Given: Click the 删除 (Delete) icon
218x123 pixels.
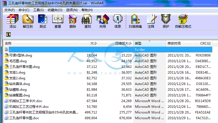Looking at the screenshot, I should click(73, 19).
